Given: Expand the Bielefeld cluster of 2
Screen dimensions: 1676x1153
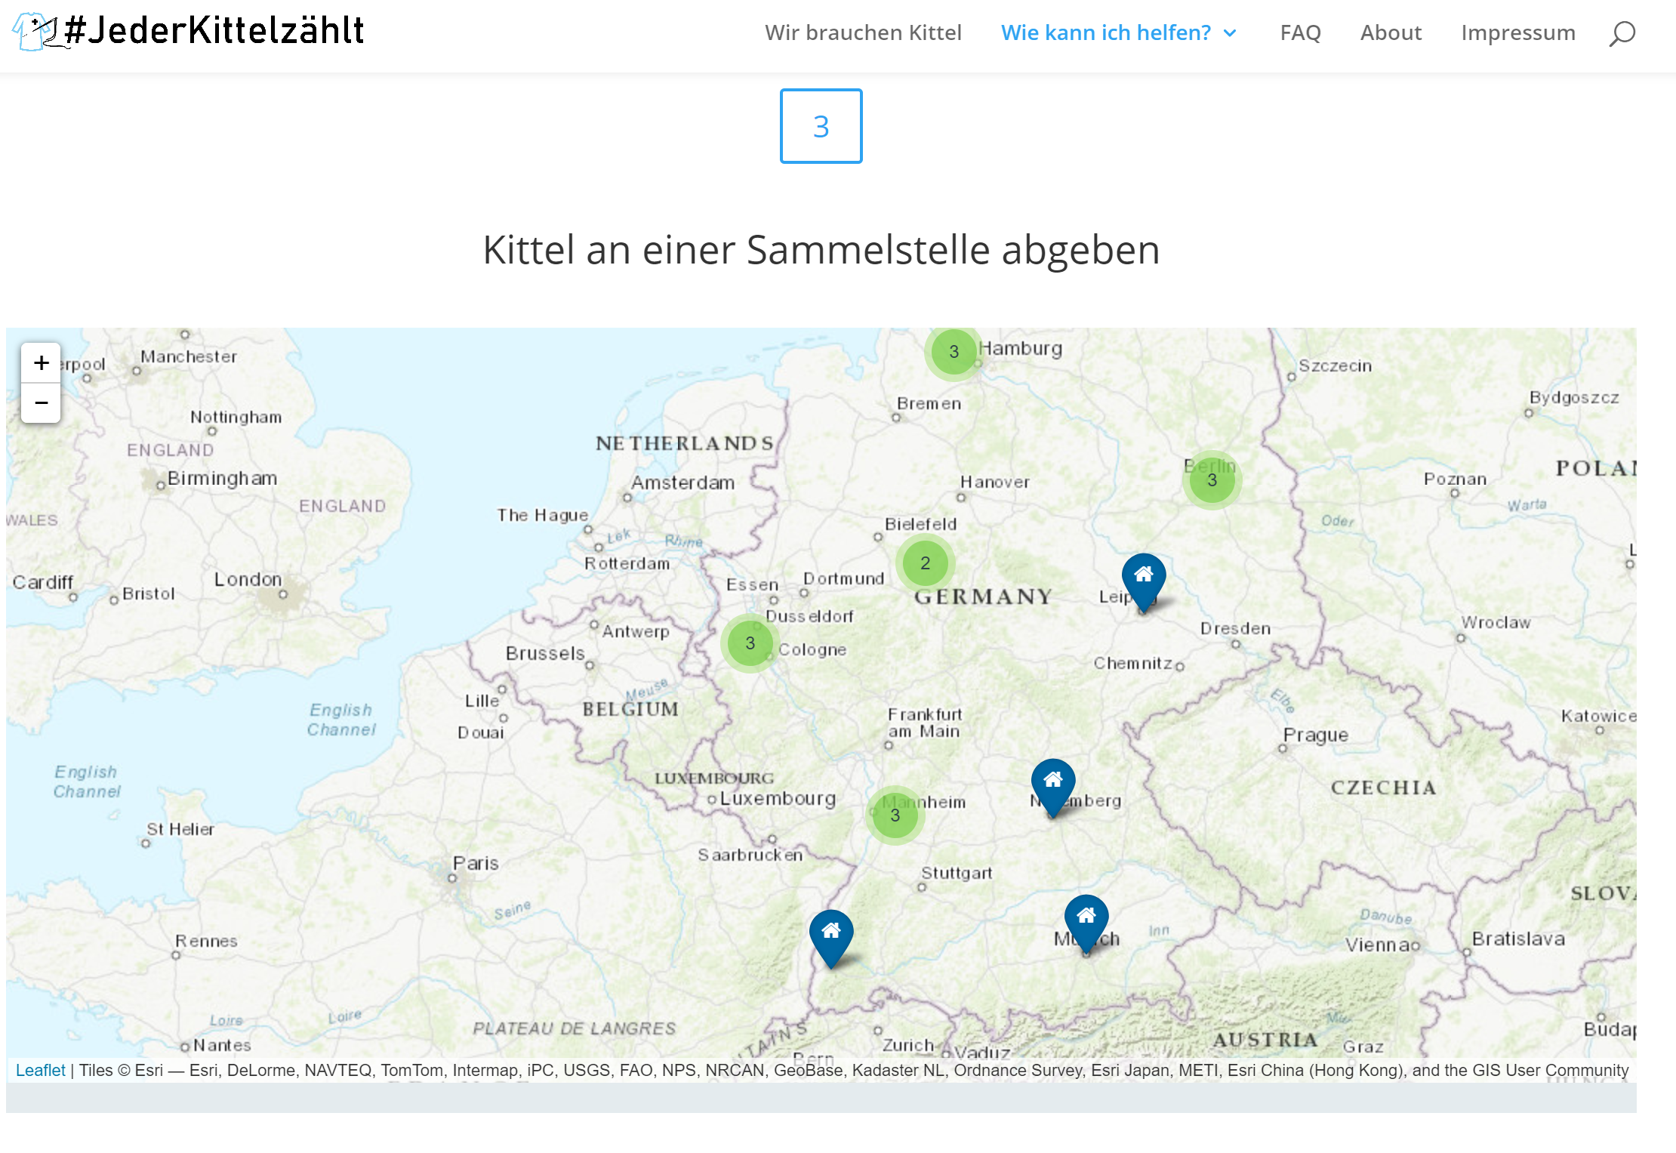Looking at the screenshot, I should [x=925, y=563].
